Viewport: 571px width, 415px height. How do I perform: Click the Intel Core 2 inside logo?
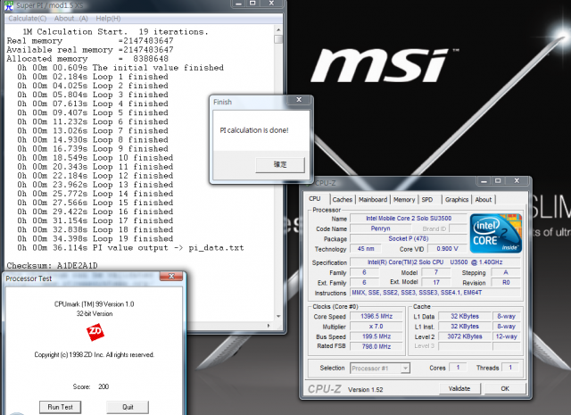click(x=496, y=233)
